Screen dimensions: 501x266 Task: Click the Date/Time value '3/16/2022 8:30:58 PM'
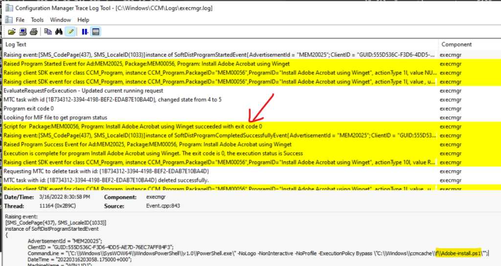coord(65,197)
